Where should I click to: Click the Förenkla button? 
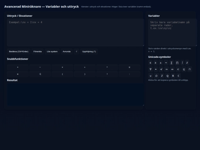[x=37, y=51]
